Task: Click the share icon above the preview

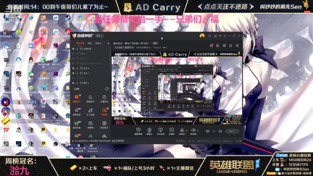Action: pos(237,45)
